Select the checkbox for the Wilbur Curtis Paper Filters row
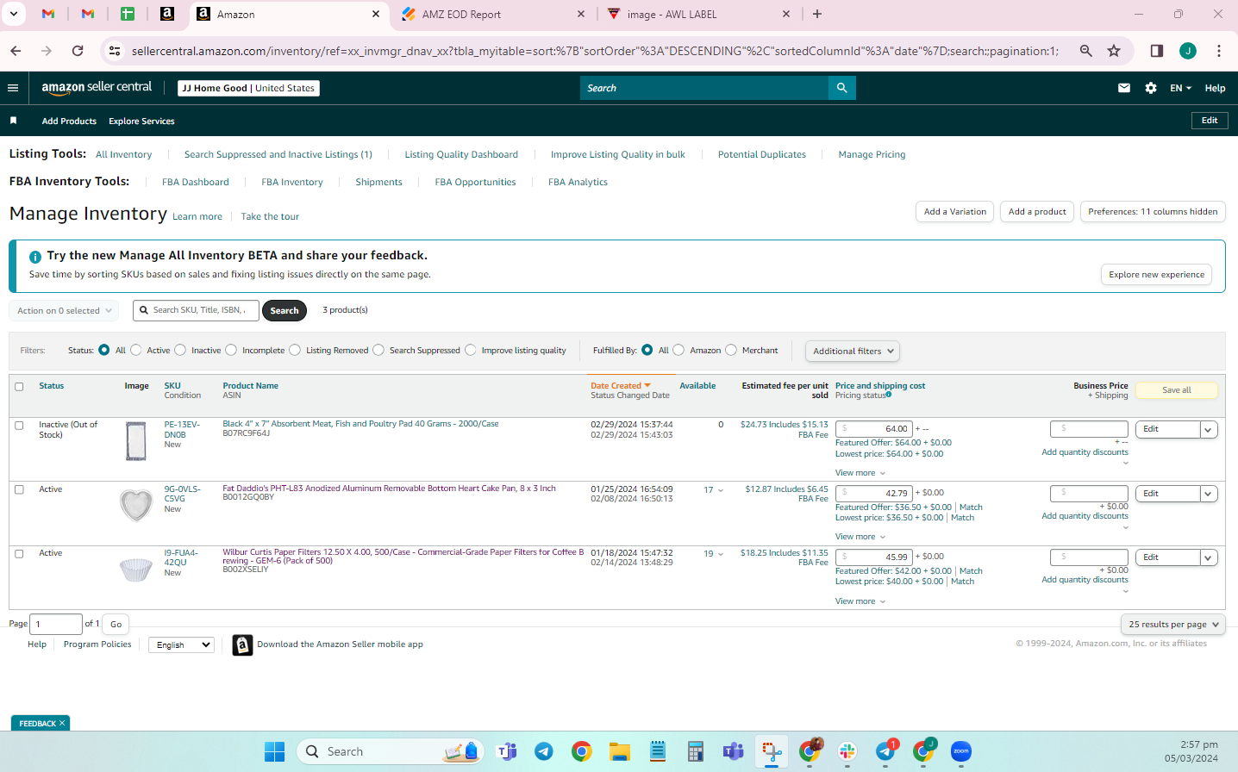This screenshot has width=1238, height=772. [x=19, y=554]
